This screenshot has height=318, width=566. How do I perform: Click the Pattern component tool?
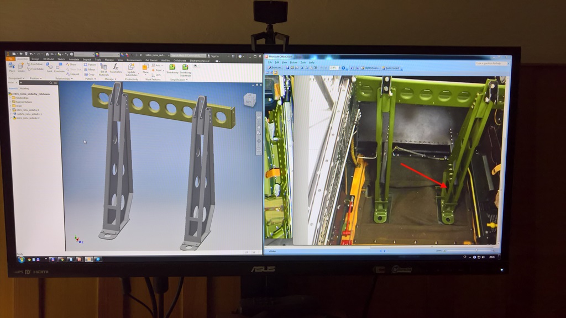(x=90, y=65)
